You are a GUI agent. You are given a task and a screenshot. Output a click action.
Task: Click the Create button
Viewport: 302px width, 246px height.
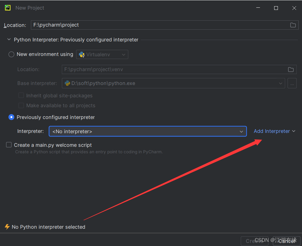click(255, 241)
